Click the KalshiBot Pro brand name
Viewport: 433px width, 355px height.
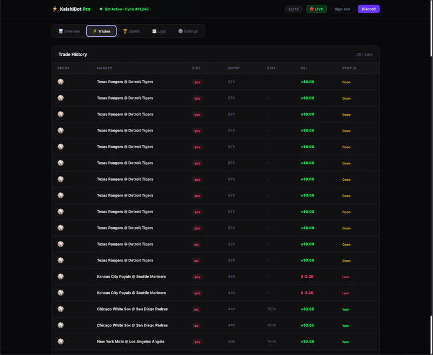pos(75,9)
